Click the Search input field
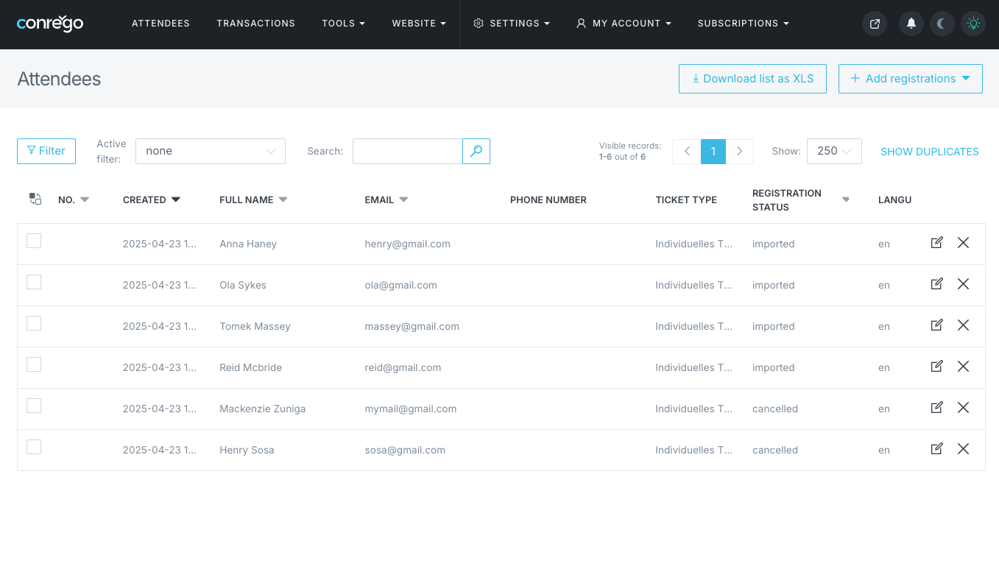This screenshot has height=586, width=999. (407, 151)
